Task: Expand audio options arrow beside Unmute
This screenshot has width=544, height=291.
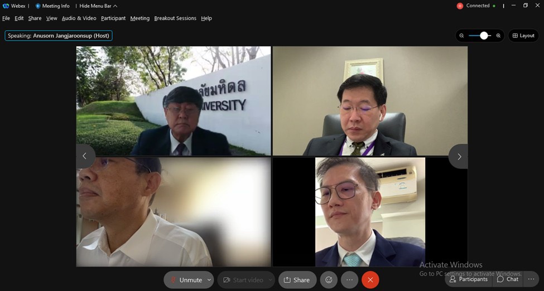Action: pos(209,280)
